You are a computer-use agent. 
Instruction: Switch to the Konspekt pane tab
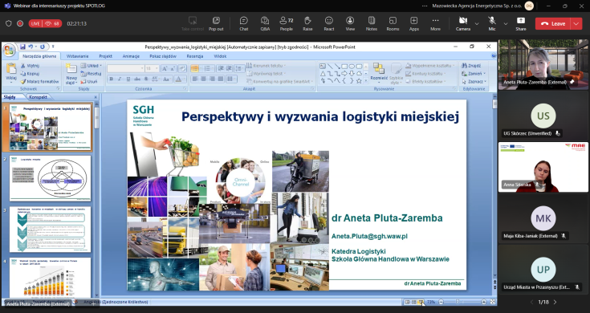point(38,97)
